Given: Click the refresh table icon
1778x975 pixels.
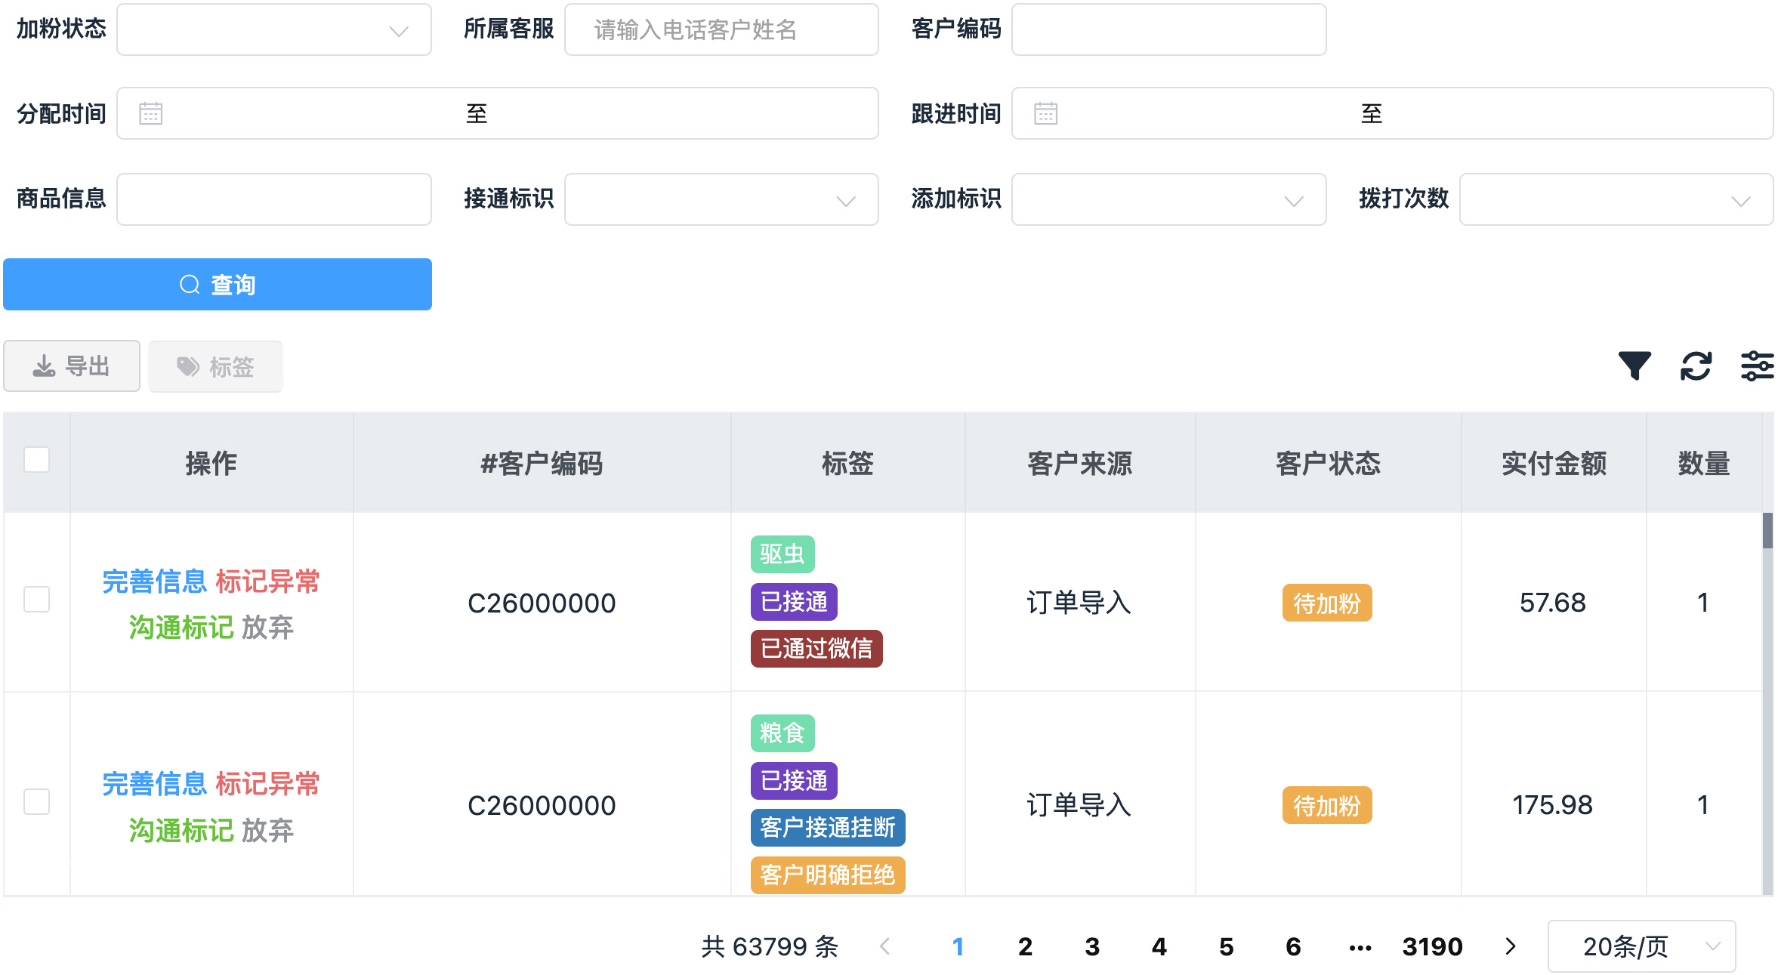Looking at the screenshot, I should point(1696,366).
